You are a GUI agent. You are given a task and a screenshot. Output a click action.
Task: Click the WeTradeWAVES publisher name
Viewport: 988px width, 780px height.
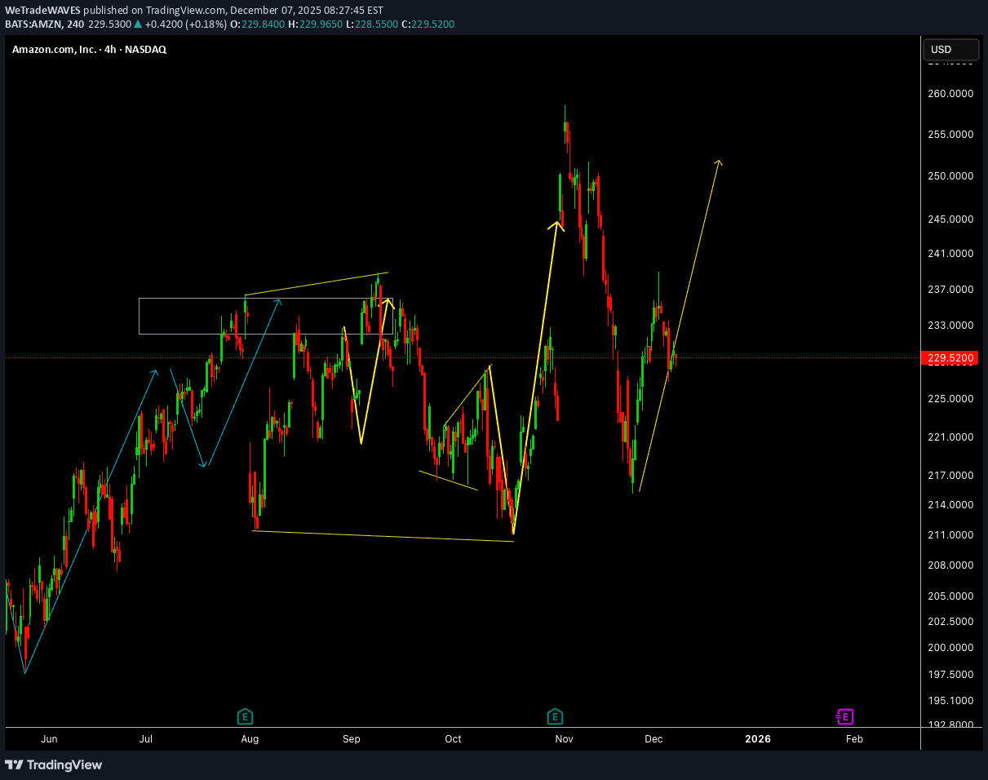(42, 11)
